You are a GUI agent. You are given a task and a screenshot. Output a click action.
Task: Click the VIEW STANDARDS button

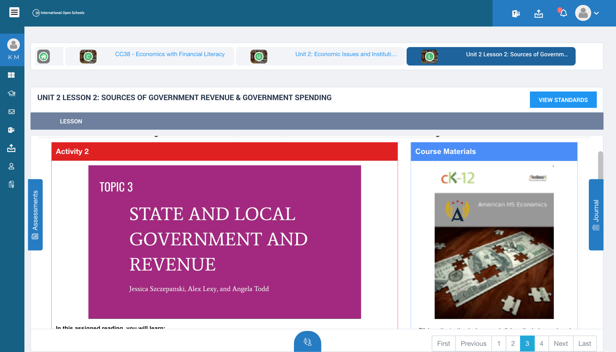point(563,100)
